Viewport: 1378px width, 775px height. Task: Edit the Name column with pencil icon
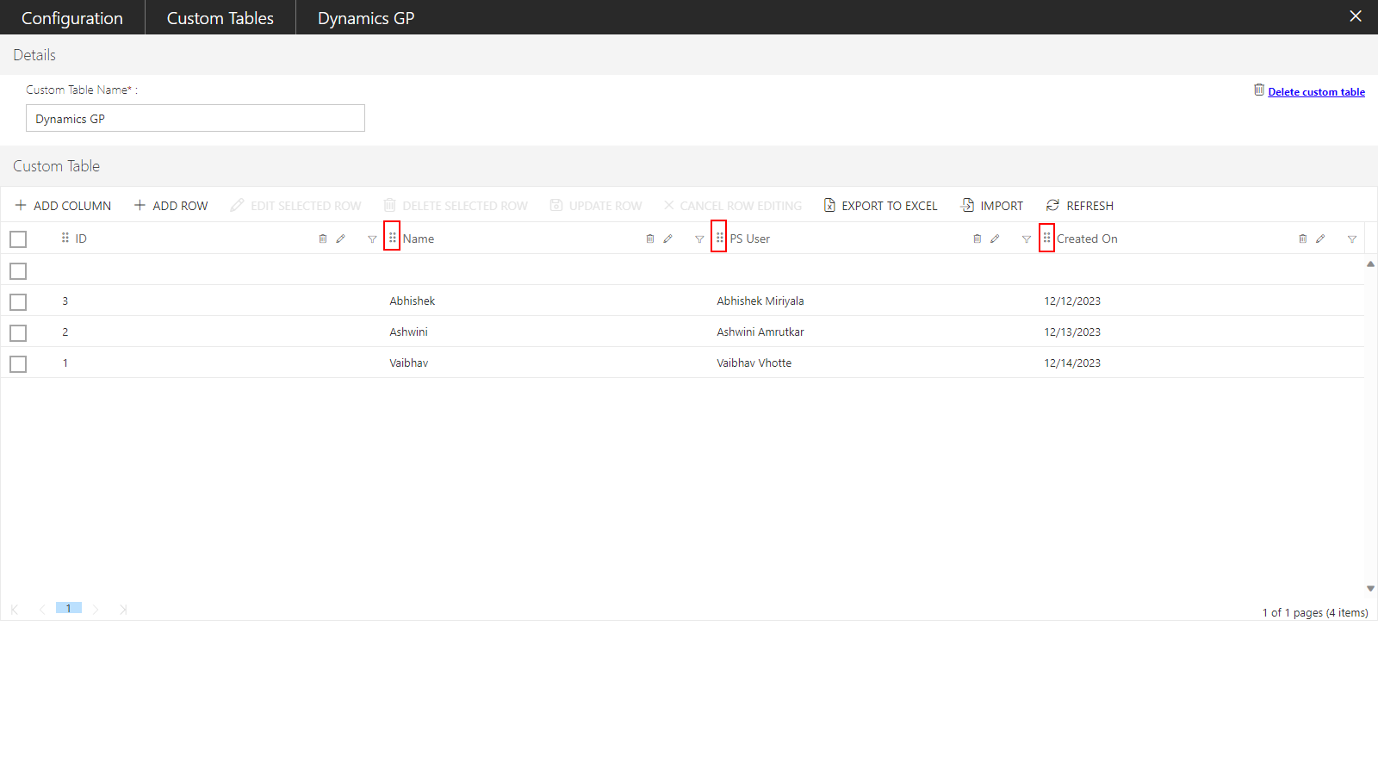pos(668,239)
